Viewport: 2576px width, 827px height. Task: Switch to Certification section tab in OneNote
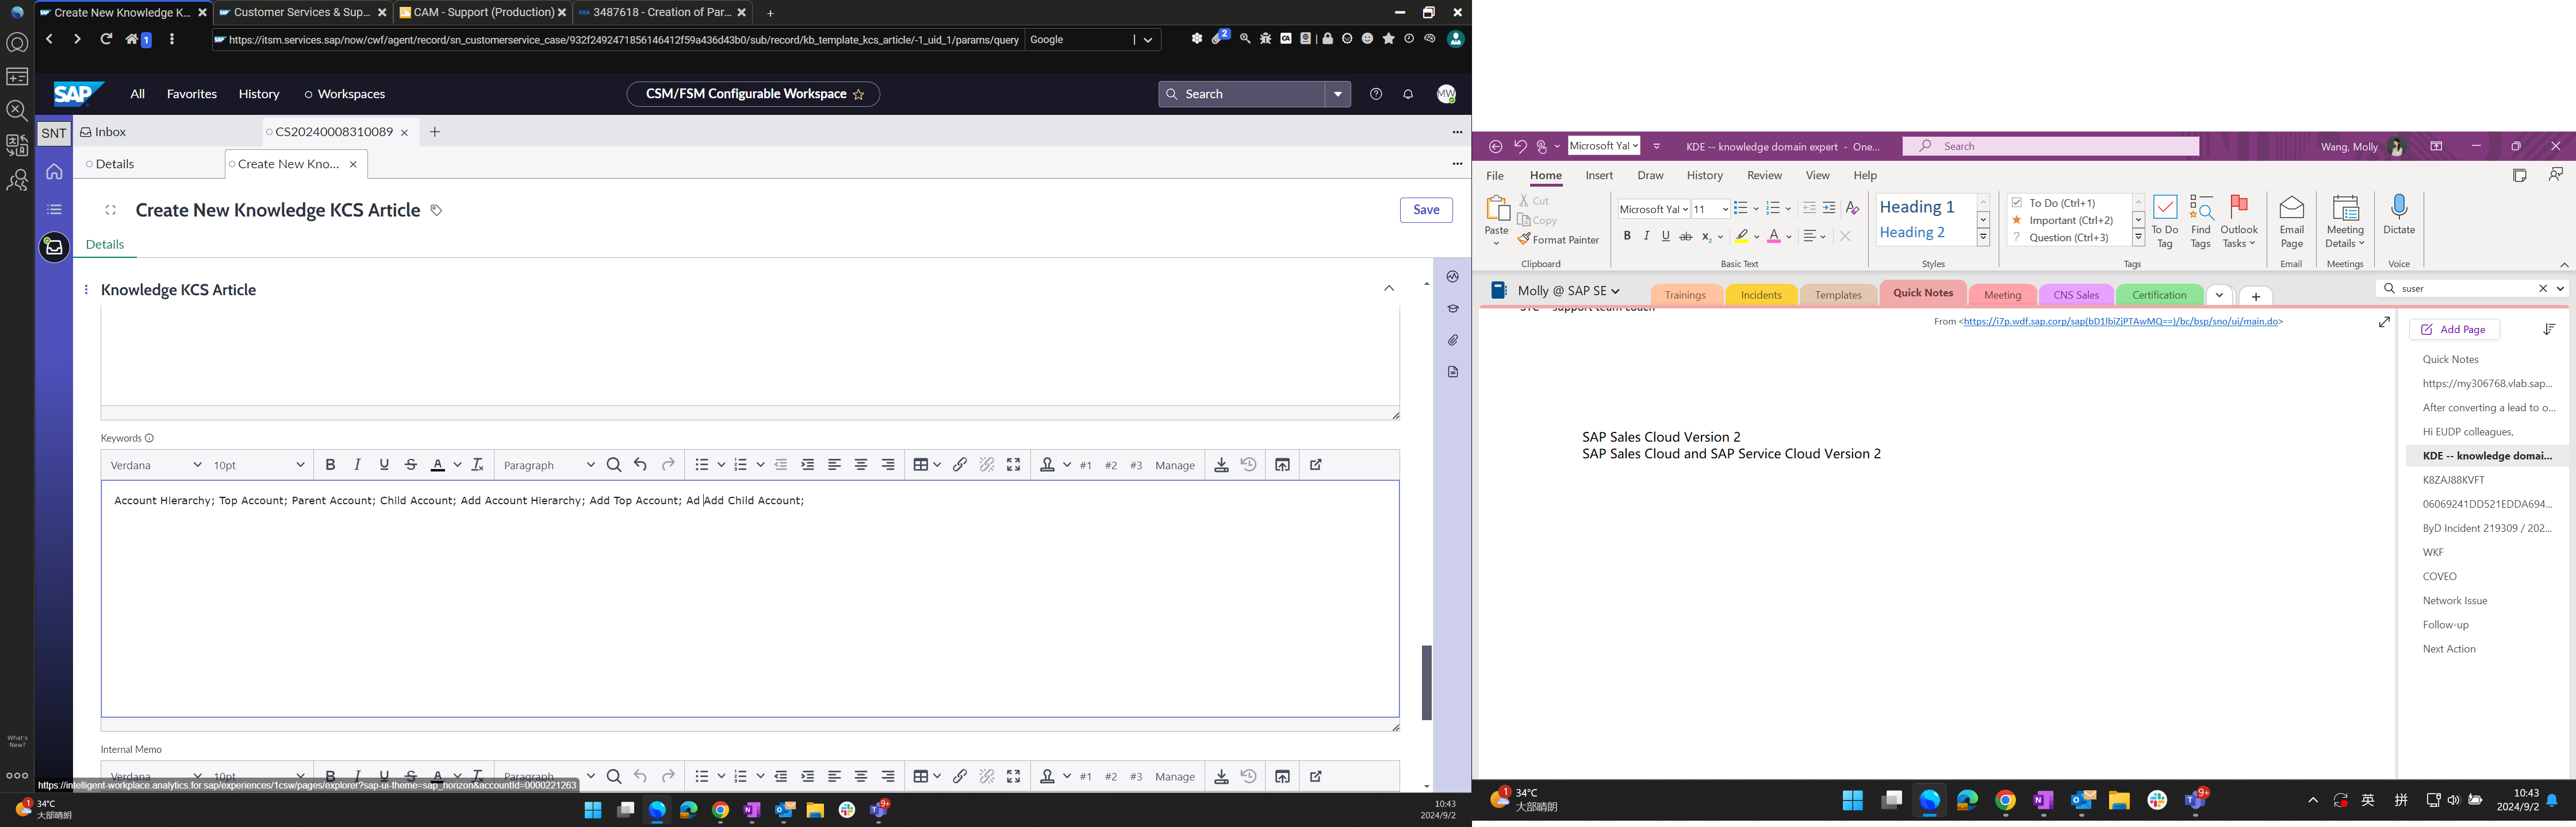click(x=2159, y=295)
